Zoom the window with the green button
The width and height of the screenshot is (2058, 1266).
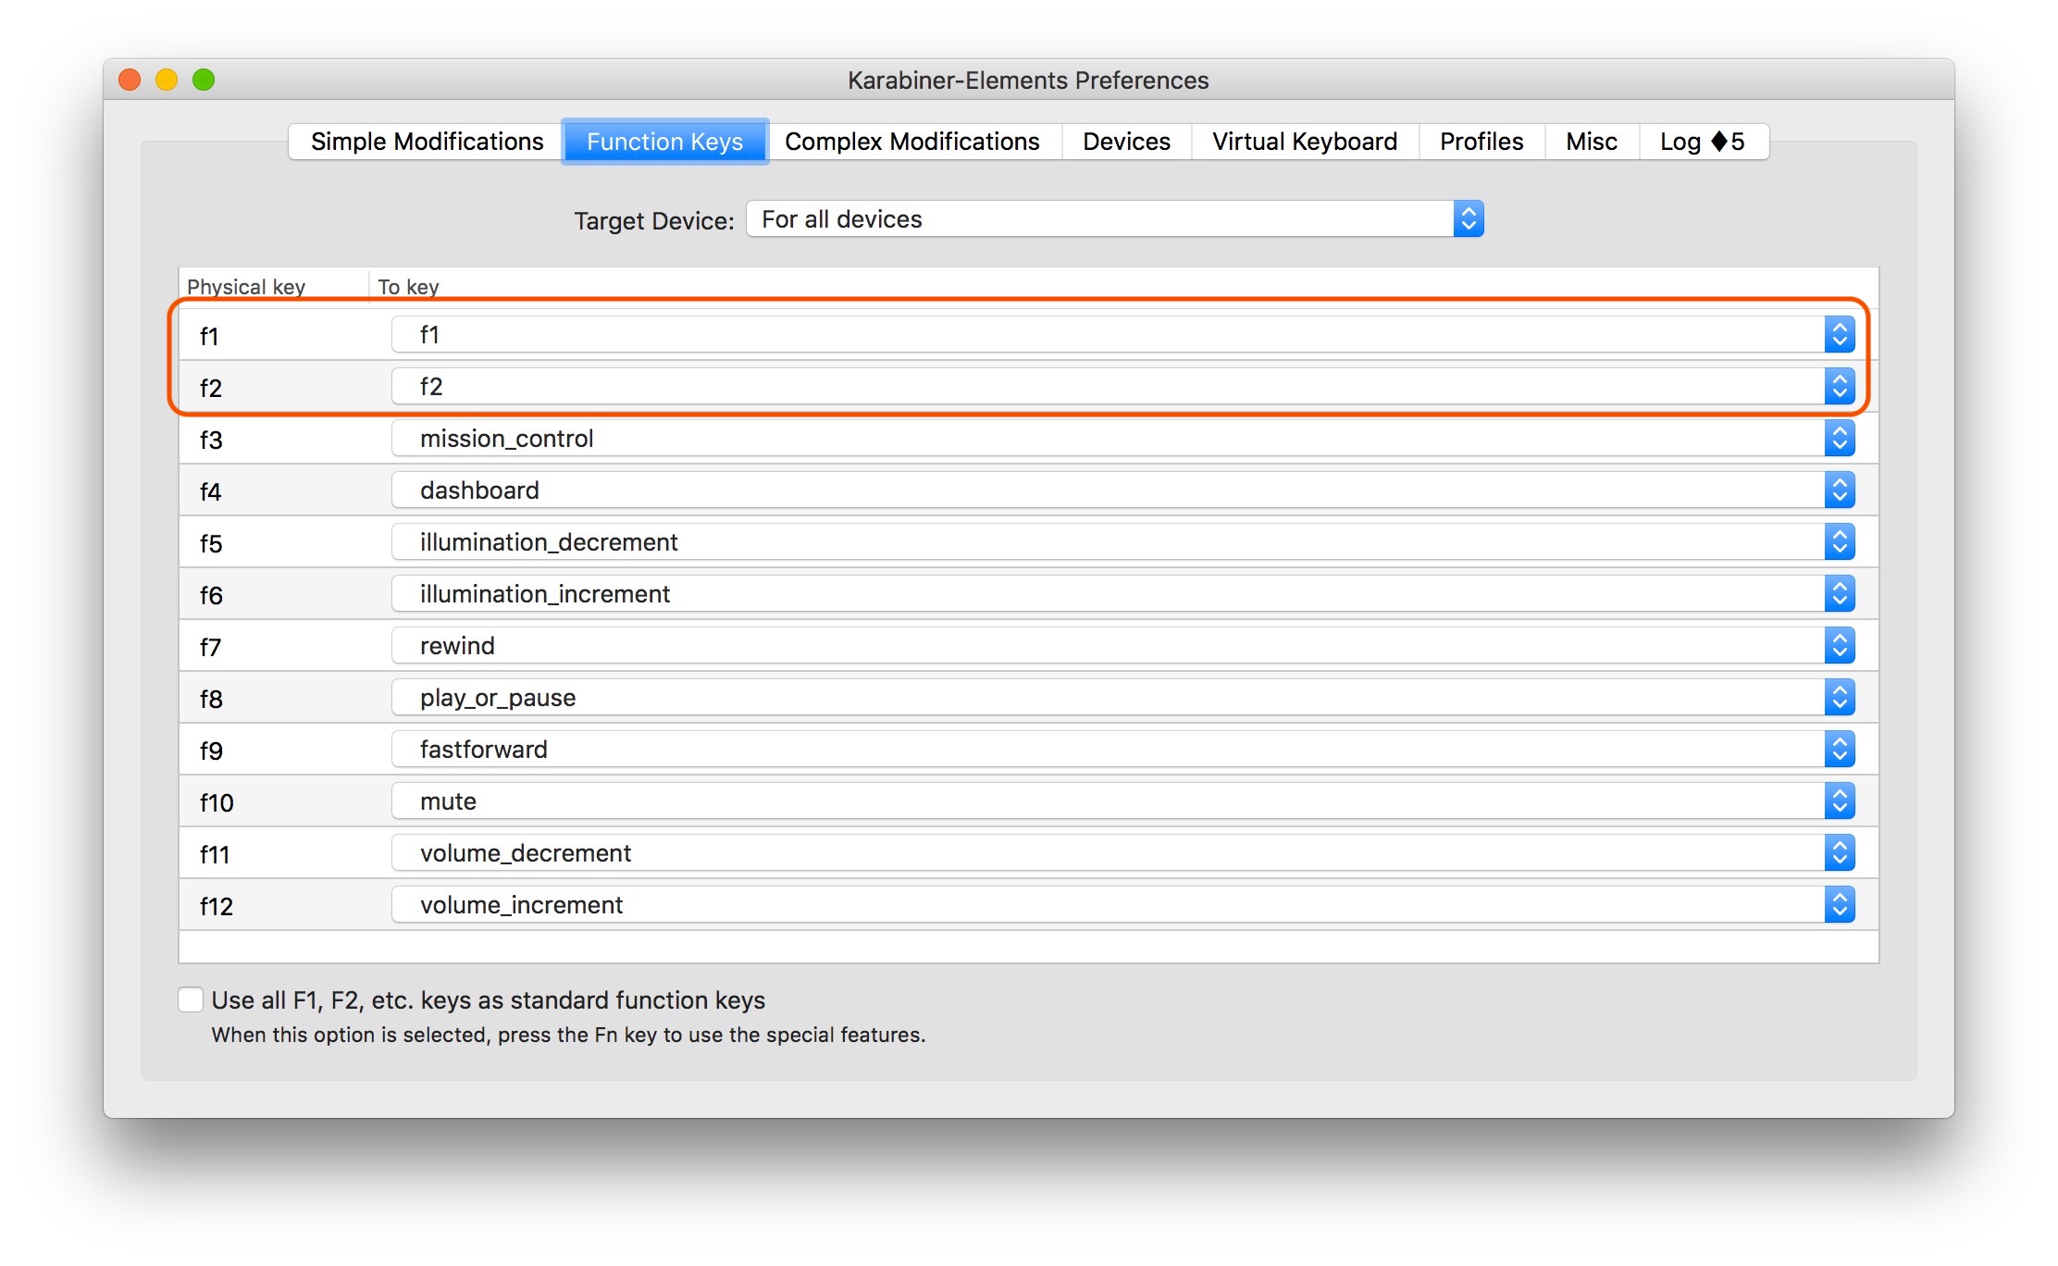204,80
